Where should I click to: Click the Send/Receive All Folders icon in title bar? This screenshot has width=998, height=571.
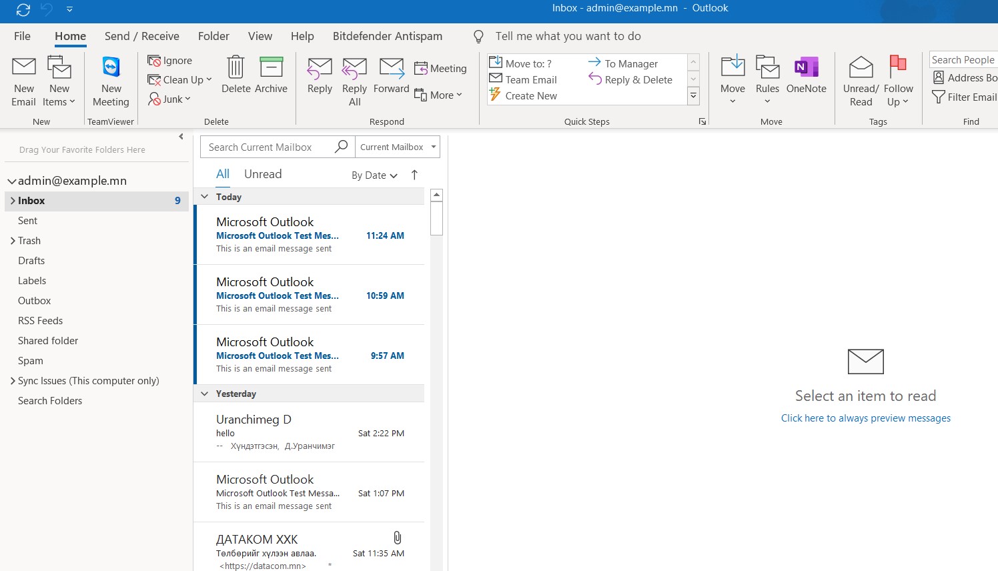(x=23, y=9)
